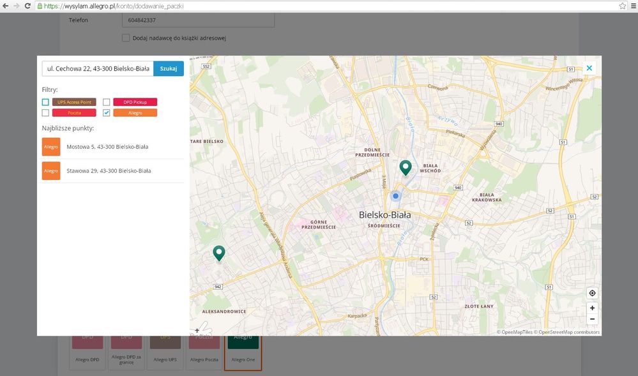Focus the address search field
The height and width of the screenshot is (376, 638).
point(98,69)
